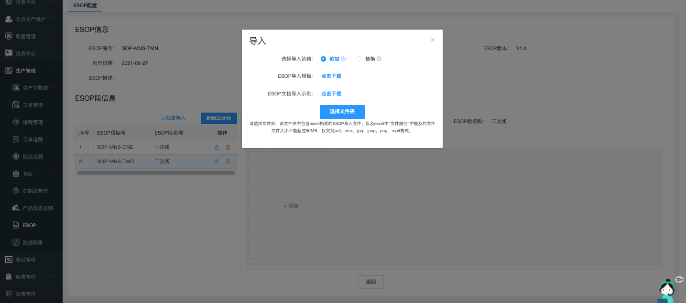Open the 工单管理 menu item

(x=33, y=105)
